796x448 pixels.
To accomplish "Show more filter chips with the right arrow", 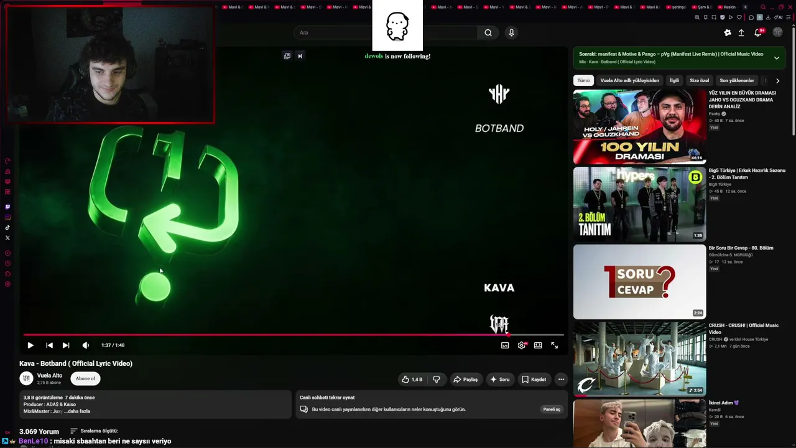I will coord(777,80).
